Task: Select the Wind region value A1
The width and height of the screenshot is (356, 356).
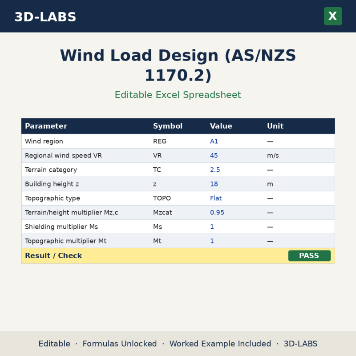Action: pos(214,141)
